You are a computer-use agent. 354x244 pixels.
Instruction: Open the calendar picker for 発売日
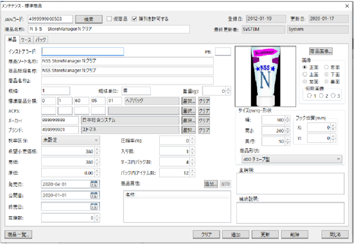pos(93,184)
